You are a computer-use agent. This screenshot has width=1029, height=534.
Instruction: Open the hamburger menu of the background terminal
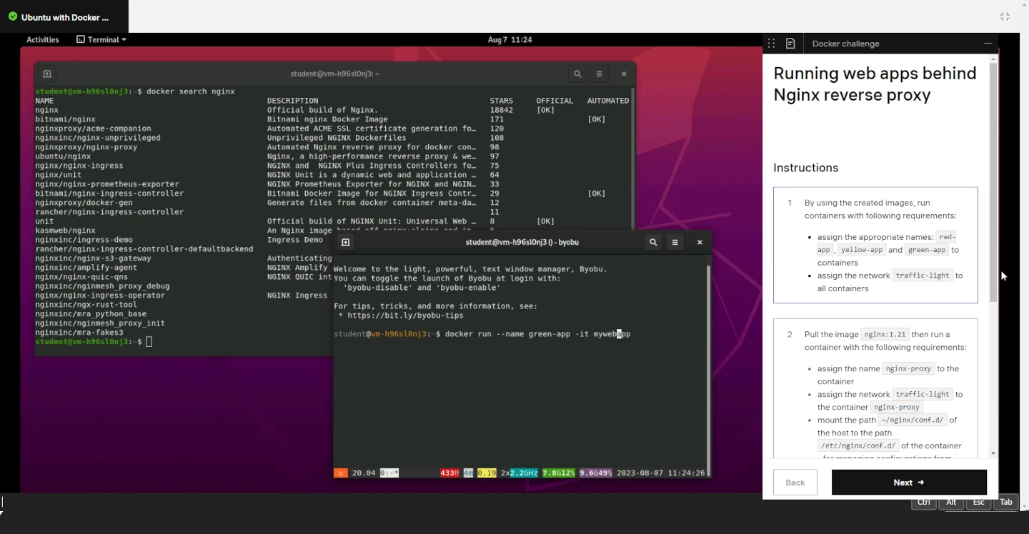(599, 74)
